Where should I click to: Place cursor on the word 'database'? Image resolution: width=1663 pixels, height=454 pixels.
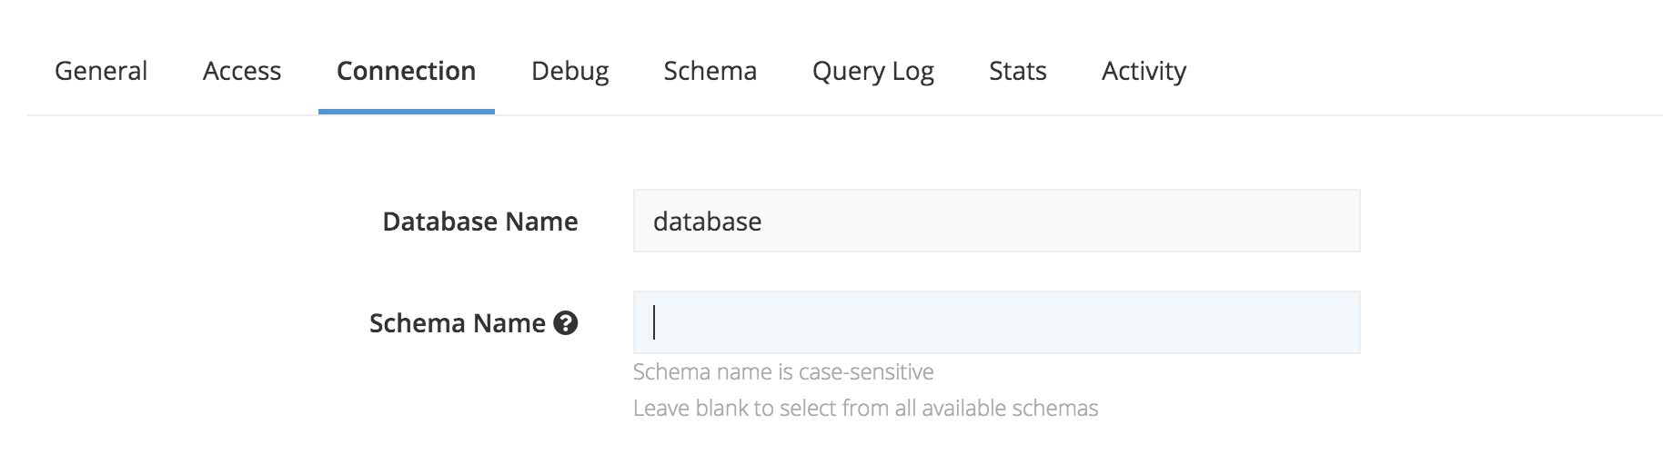(x=708, y=222)
